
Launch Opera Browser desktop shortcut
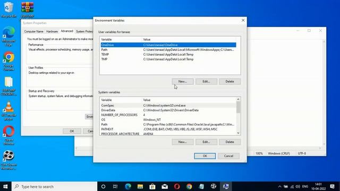click(x=8, y=135)
